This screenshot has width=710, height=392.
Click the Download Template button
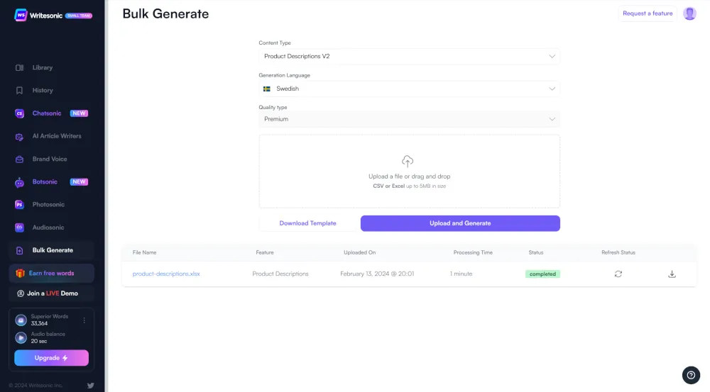[307, 223]
